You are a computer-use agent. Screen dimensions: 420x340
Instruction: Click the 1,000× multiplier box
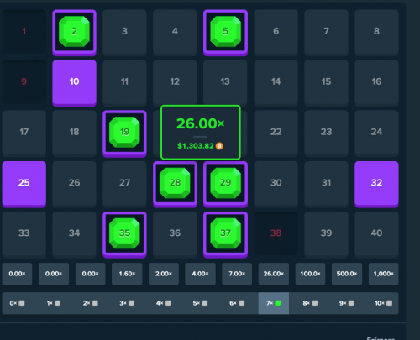point(383,274)
